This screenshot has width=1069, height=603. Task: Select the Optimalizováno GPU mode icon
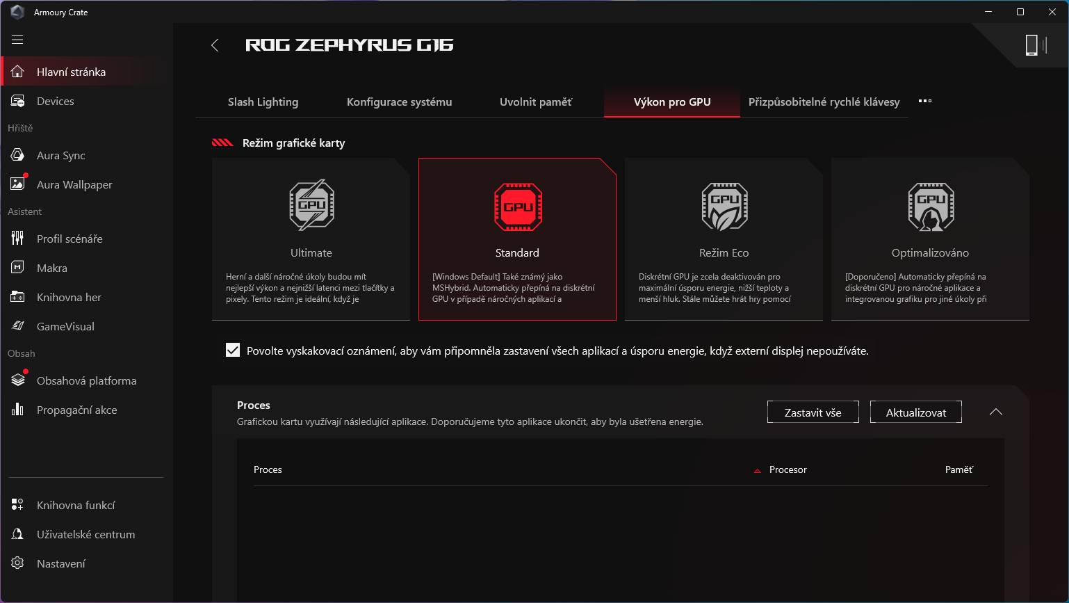pos(930,206)
